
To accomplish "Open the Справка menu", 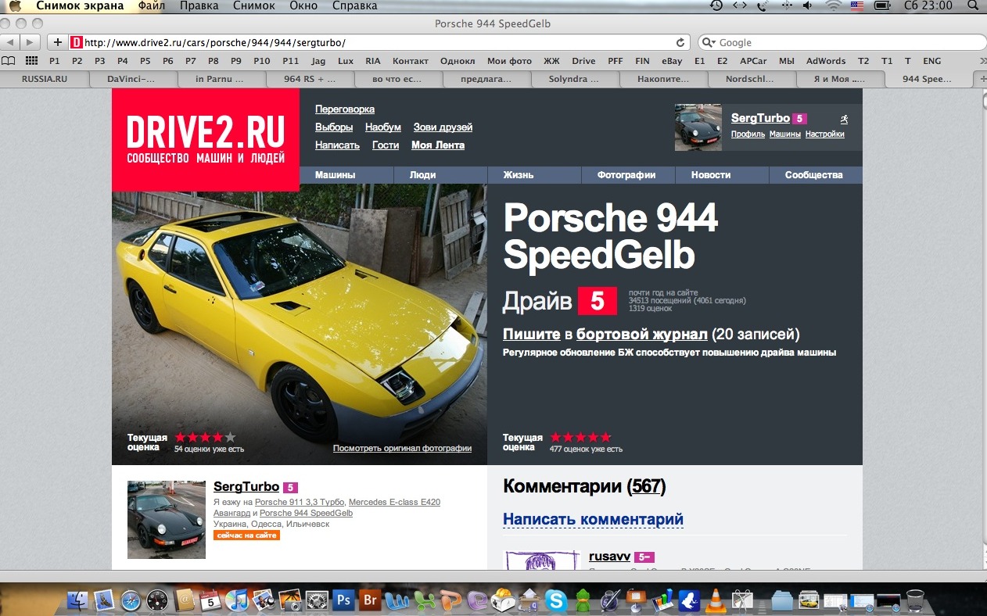I will pos(354,5).
